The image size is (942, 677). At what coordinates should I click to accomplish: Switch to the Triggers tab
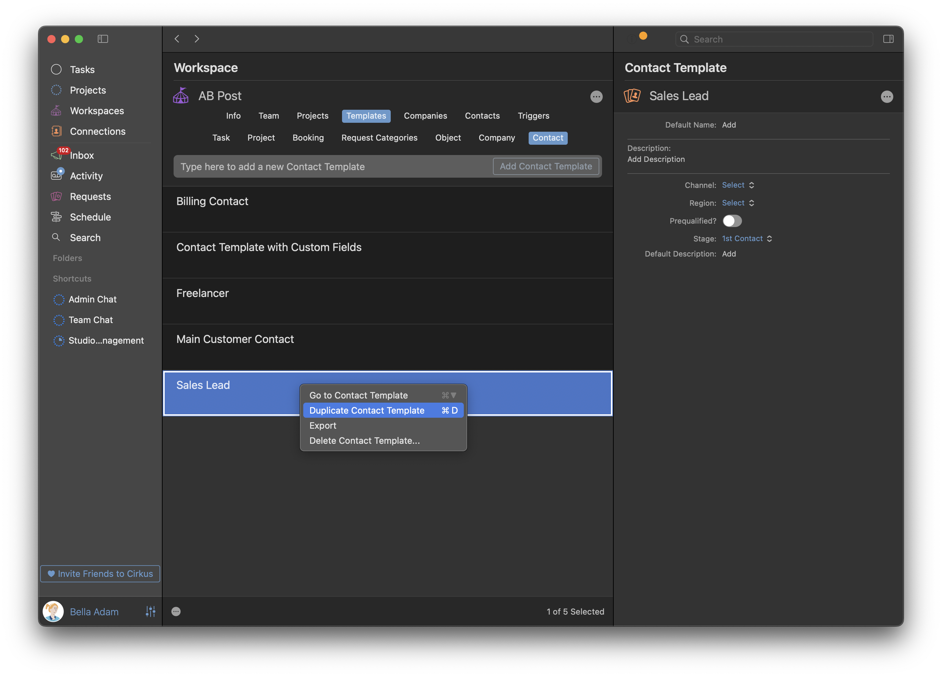tap(533, 116)
